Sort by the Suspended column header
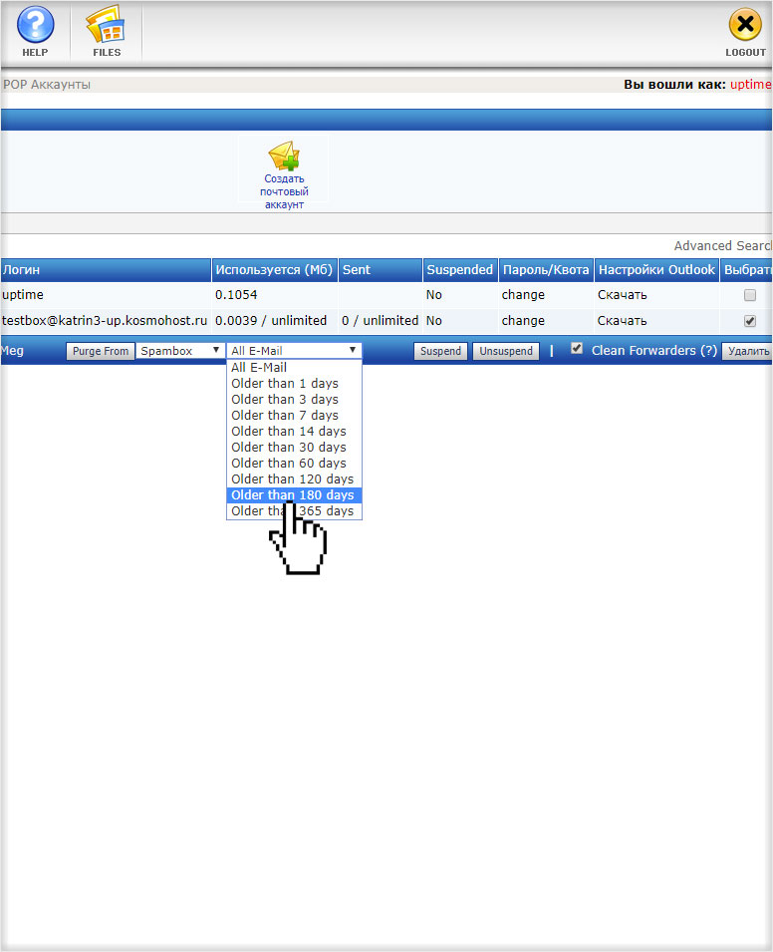The image size is (773, 952). 459,270
